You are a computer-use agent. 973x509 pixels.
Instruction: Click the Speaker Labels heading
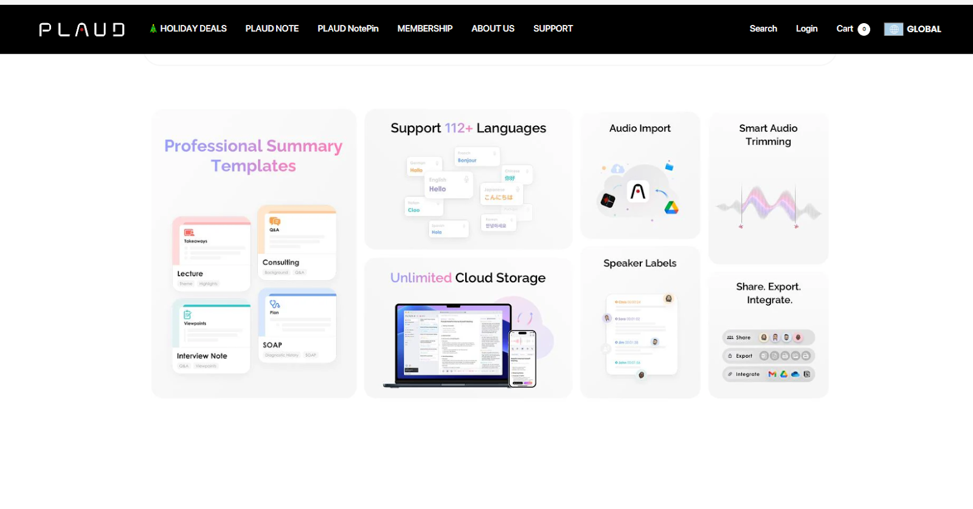tap(640, 263)
